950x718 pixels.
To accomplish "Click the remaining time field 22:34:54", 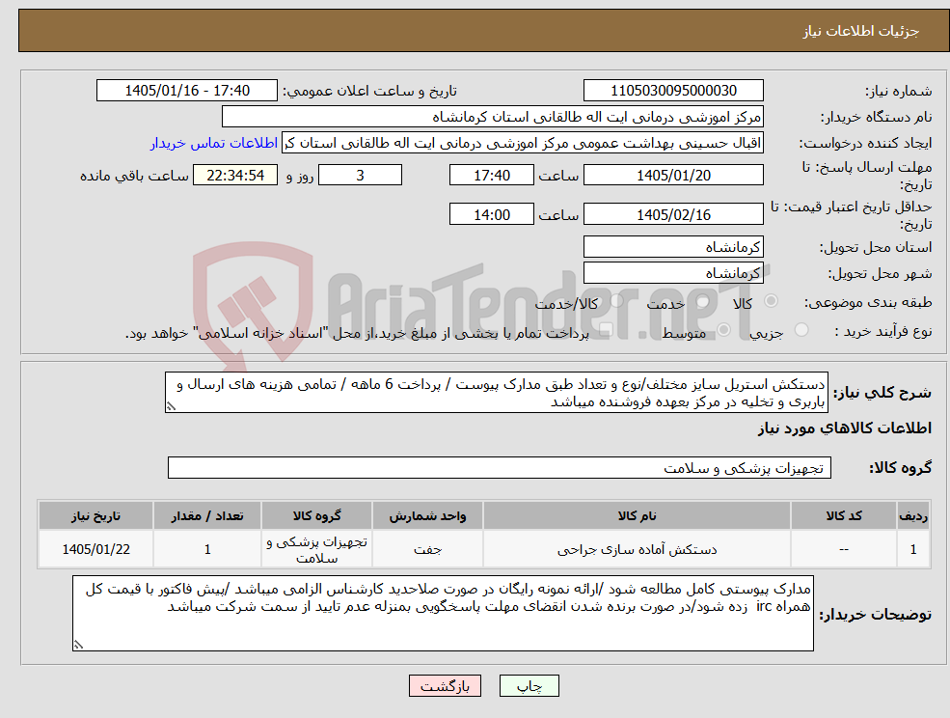I will (x=235, y=176).
